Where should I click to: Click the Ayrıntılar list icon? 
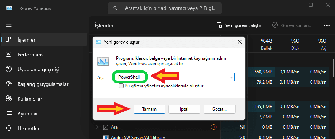8,113
